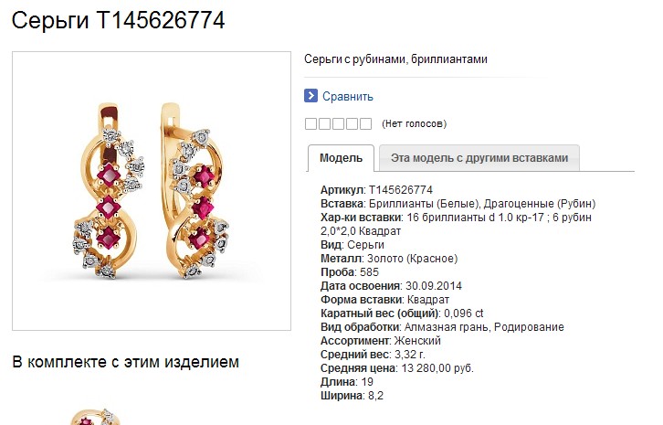Click the Нет голосов vote count text
This screenshot has width=663, height=425.
coord(414,123)
